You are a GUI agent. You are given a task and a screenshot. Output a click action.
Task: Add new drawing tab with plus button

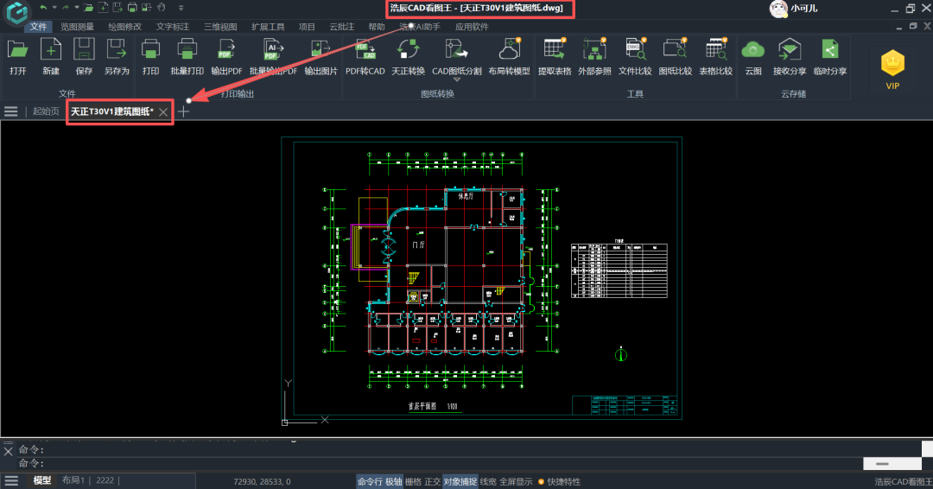tap(183, 111)
